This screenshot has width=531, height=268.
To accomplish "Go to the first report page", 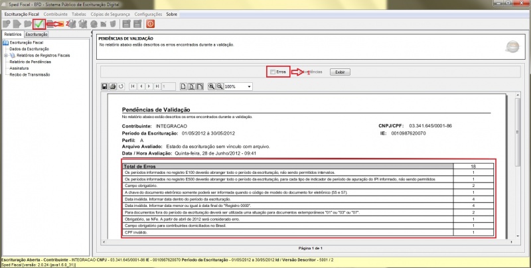I will coord(132,86).
